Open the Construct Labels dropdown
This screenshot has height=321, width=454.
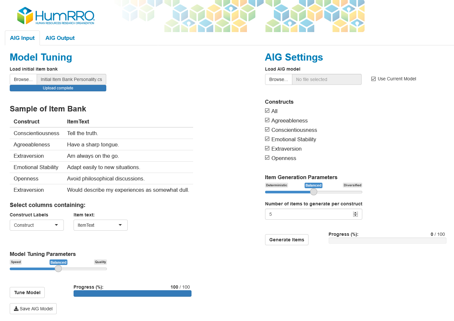pos(37,225)
